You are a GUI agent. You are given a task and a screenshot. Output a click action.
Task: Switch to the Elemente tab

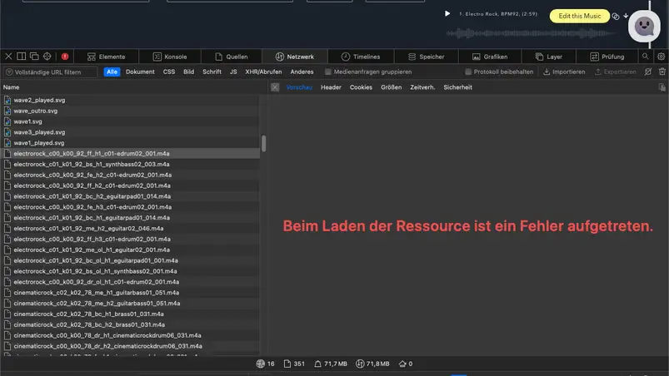point(106,57)
